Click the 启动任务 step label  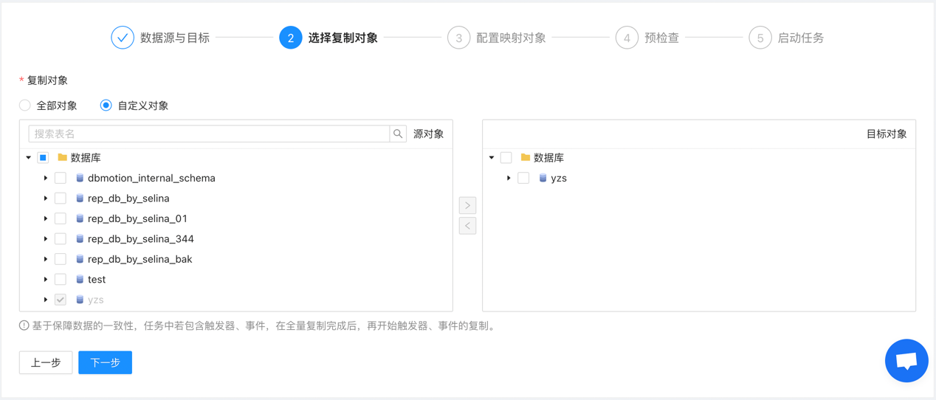801,38
